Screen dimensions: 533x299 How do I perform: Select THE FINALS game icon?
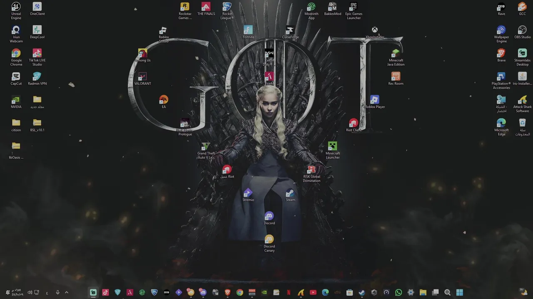pyautogui.click(x=206, y=9)
